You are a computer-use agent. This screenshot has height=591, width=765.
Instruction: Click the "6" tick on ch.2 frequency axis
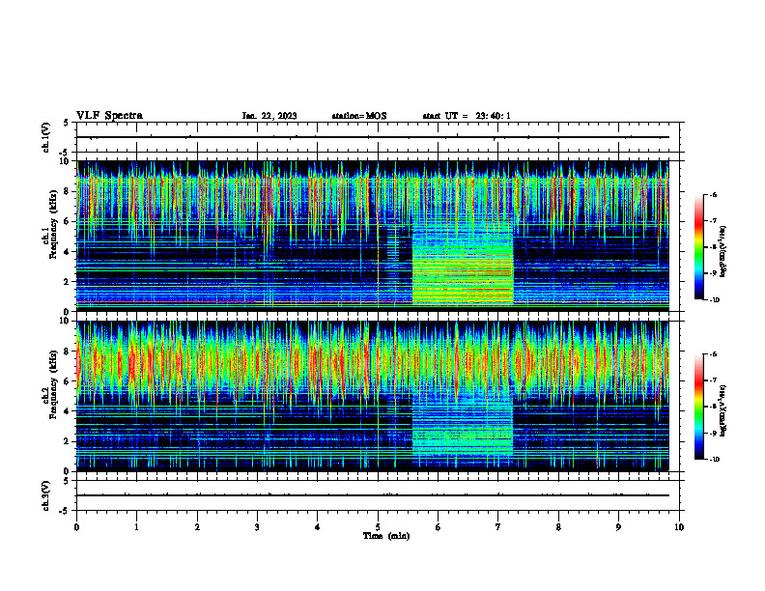point(68,381)
